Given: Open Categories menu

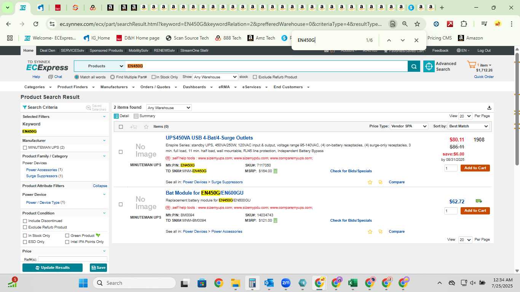Looking at the screenshot, I should 37,87.
